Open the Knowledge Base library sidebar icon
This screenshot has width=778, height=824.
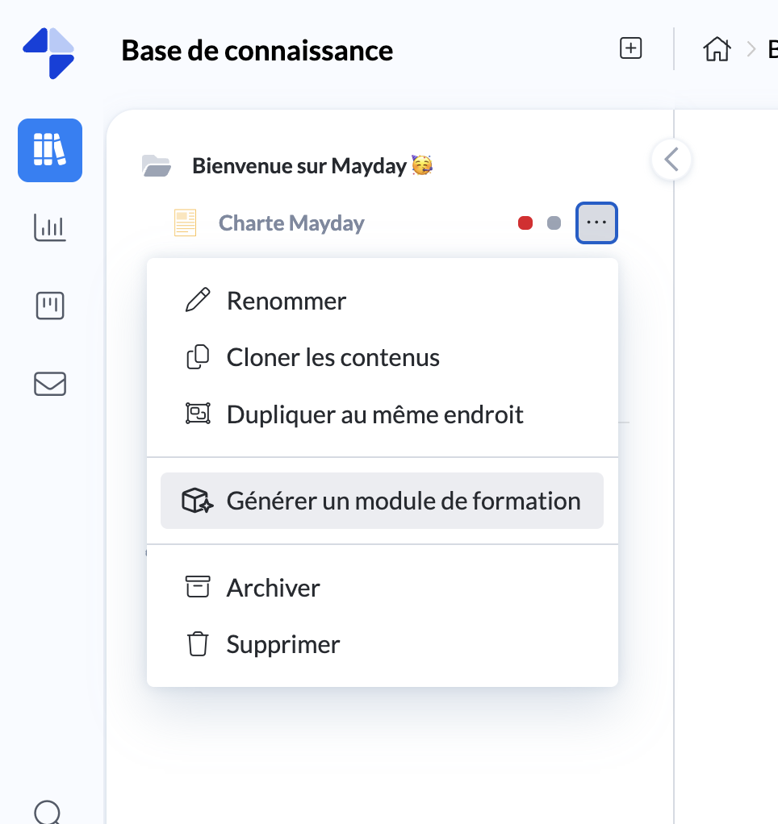[50, 150]
